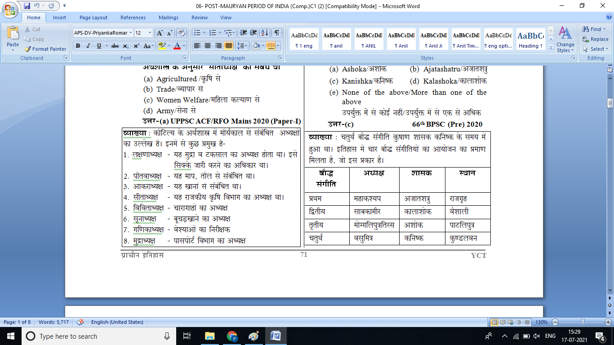This screenshot has width=614, height=345.
Task: Pick the yellow text highlight color
Action: [x=162, y=46]
